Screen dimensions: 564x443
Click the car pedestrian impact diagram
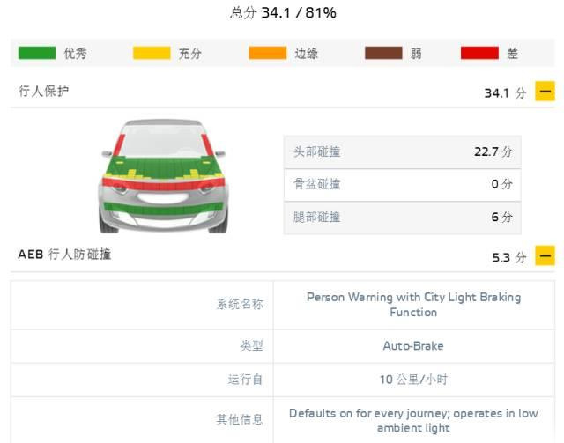tap(163, 176)
